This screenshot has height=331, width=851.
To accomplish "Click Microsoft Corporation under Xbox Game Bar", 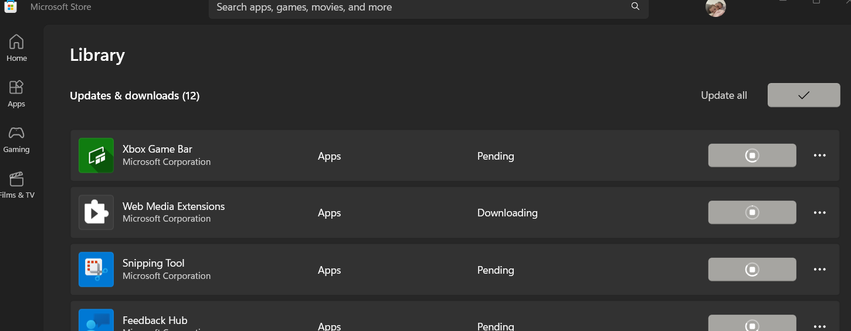I will (167, 162).
